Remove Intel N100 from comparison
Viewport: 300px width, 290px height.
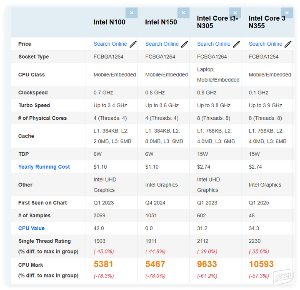tap(132, 13)
